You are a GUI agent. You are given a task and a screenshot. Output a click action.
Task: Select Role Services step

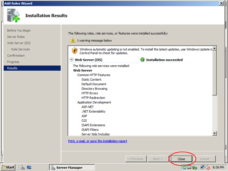tap(21, 49)
